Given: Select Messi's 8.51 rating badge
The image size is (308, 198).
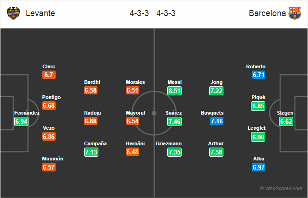Looking at the screenshot, I should click(174, 91).
